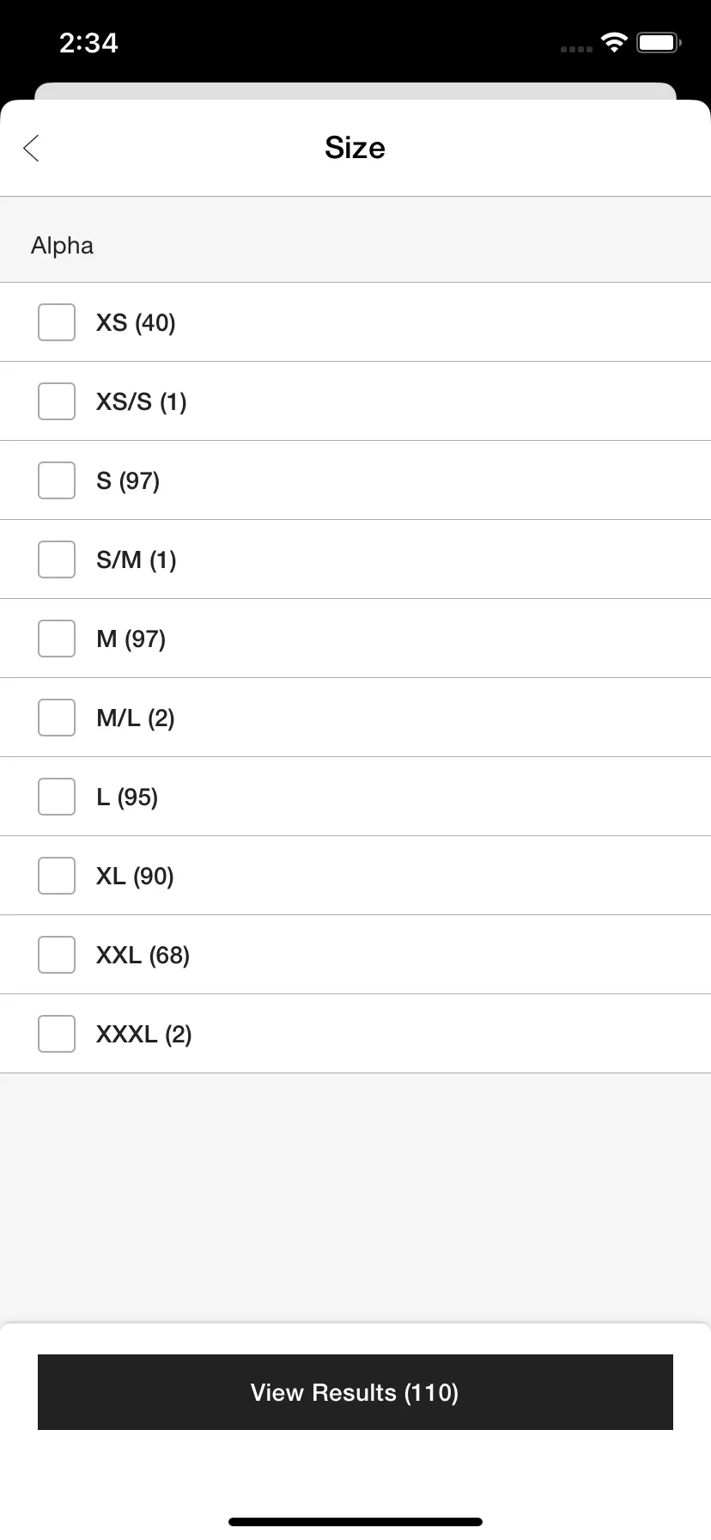Viewport: 711px width, 1540px height.
Task: Select the M/L (2) checkbox
Action: click(x=57, y=718)
